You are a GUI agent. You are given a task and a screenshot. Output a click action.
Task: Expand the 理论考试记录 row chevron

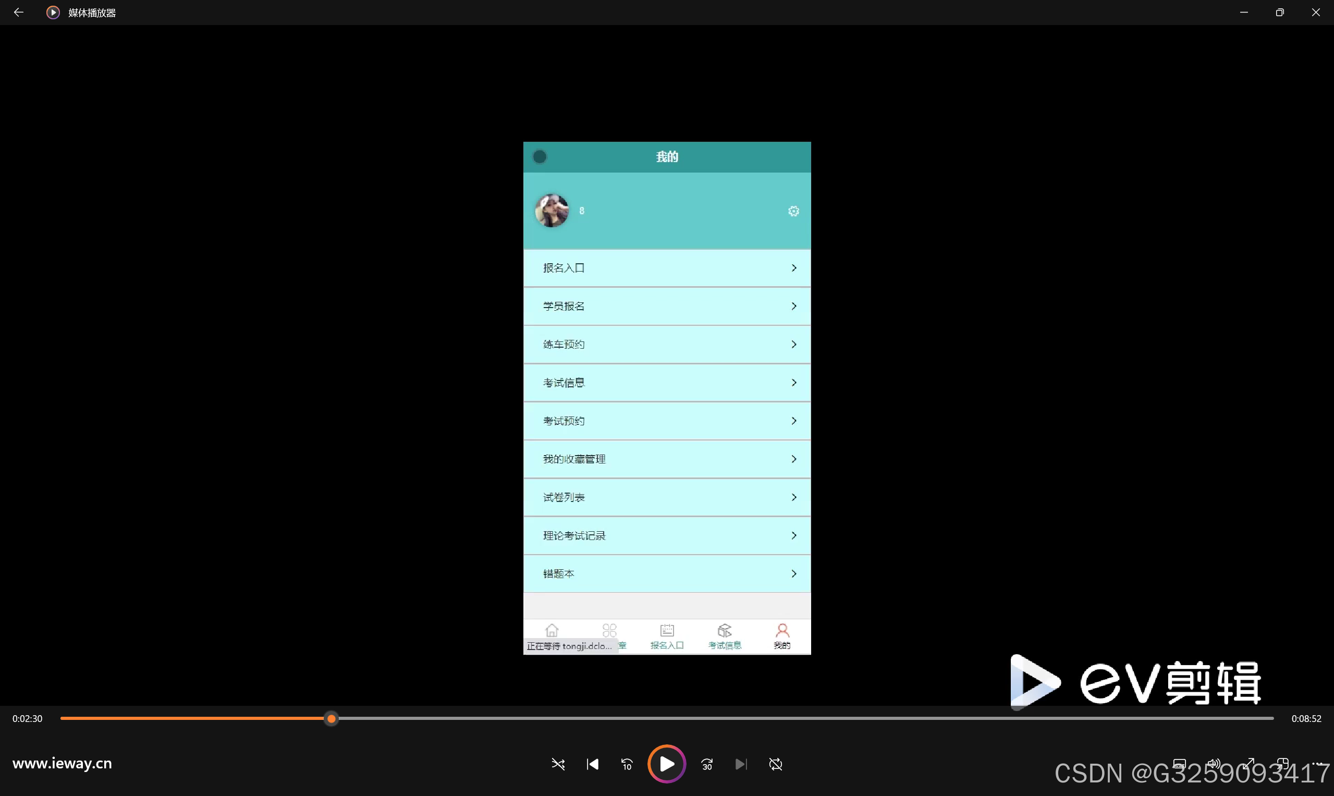pos(794,535)
